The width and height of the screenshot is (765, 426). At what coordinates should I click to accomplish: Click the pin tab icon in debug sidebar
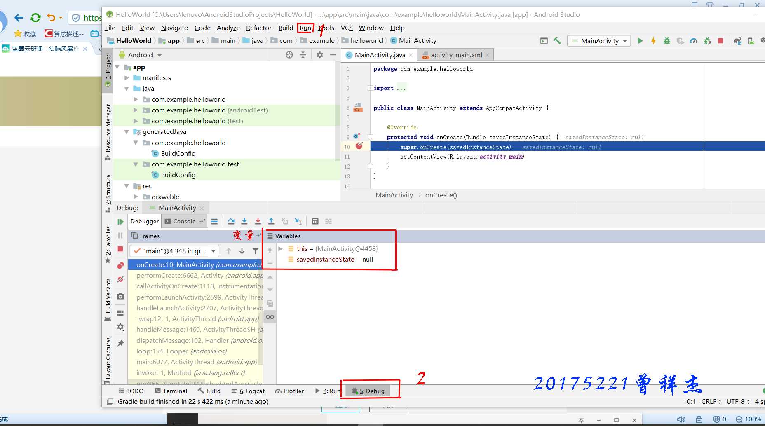click(120, 343)
